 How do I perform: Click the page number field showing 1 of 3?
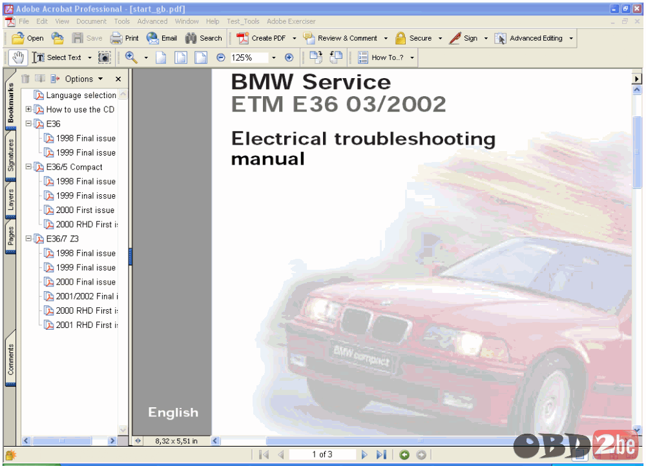(322, 454)
